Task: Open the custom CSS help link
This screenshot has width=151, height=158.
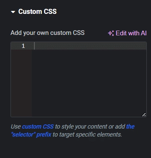Action: click(38, 126)
